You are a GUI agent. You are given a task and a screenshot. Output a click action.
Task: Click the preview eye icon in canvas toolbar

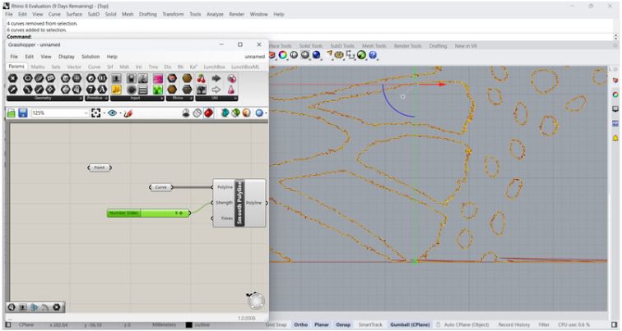click(112, 113)
